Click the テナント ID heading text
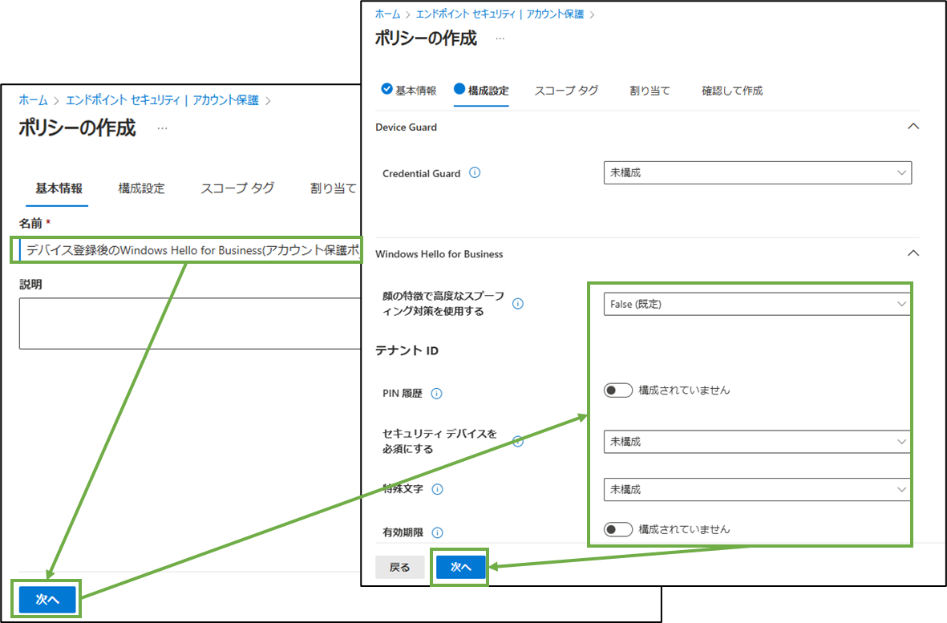This screenshot has width=947, height=623. pos(407,350)
